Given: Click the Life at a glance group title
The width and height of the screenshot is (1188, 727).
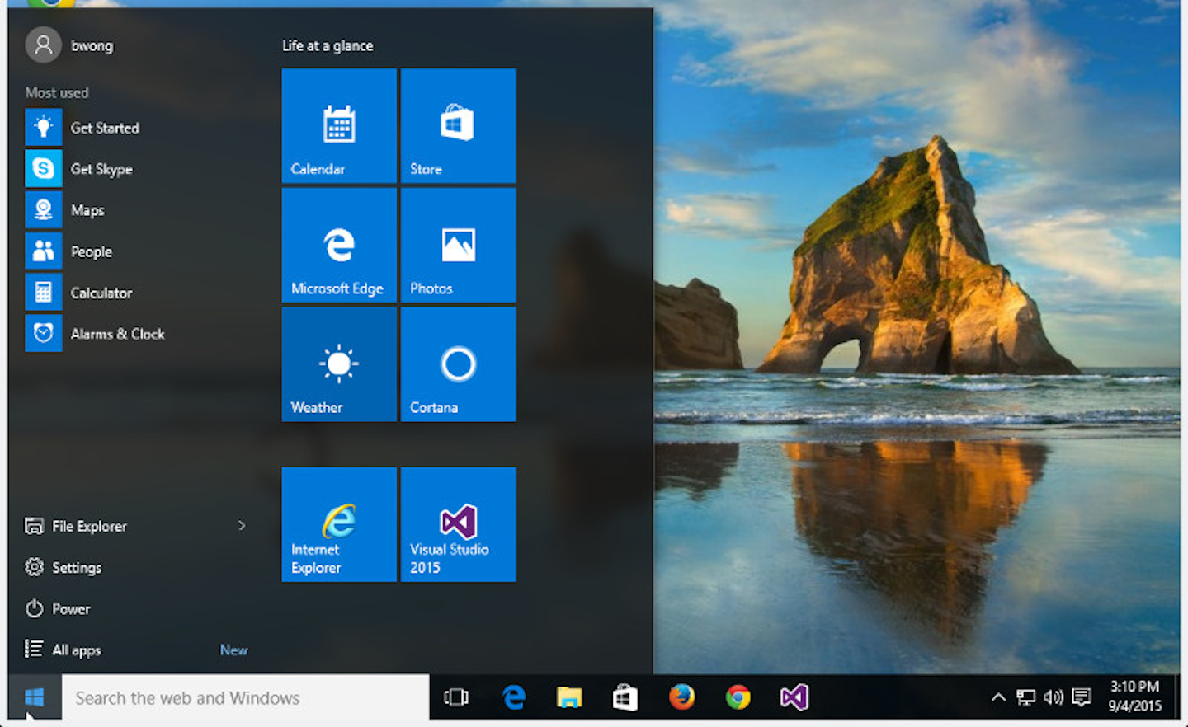Looking at the screenshot, I should [x=328, y=46].
